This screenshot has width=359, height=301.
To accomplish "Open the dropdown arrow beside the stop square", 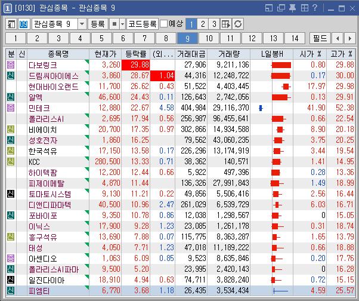I will [122, 24].
